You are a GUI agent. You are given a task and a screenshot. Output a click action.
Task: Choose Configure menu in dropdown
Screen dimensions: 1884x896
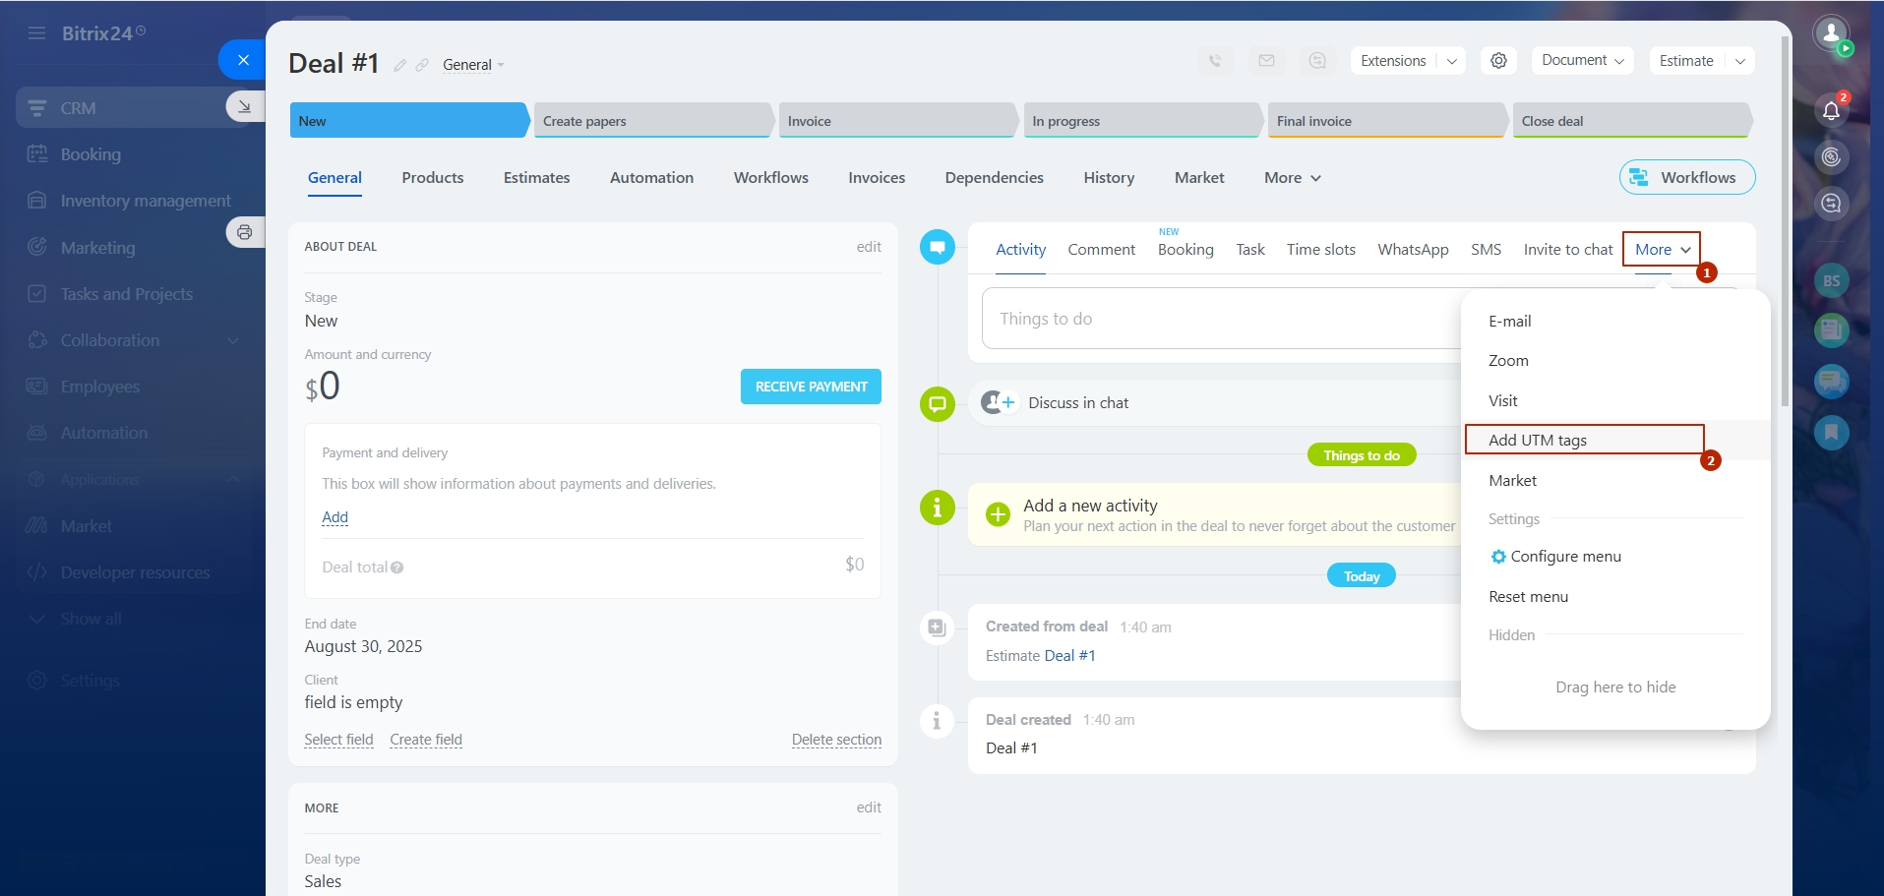click(x=1564, y=557)
